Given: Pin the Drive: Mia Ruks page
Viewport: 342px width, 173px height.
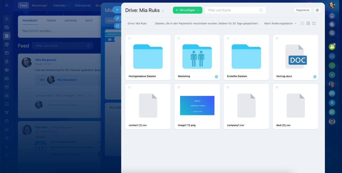Looking at the screenshot, I should [163, 11].
